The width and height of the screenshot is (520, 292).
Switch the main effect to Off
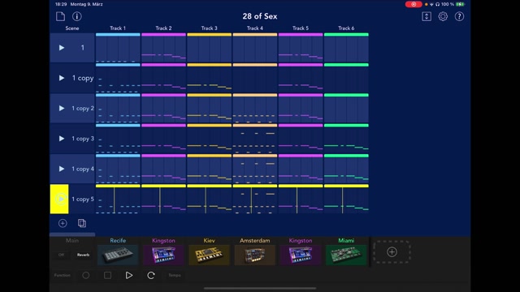(x=62, y=255)
